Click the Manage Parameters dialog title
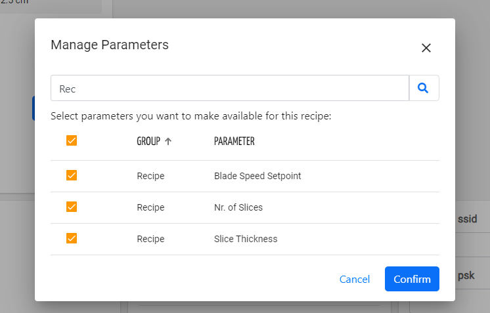 (x=110, y=45)
